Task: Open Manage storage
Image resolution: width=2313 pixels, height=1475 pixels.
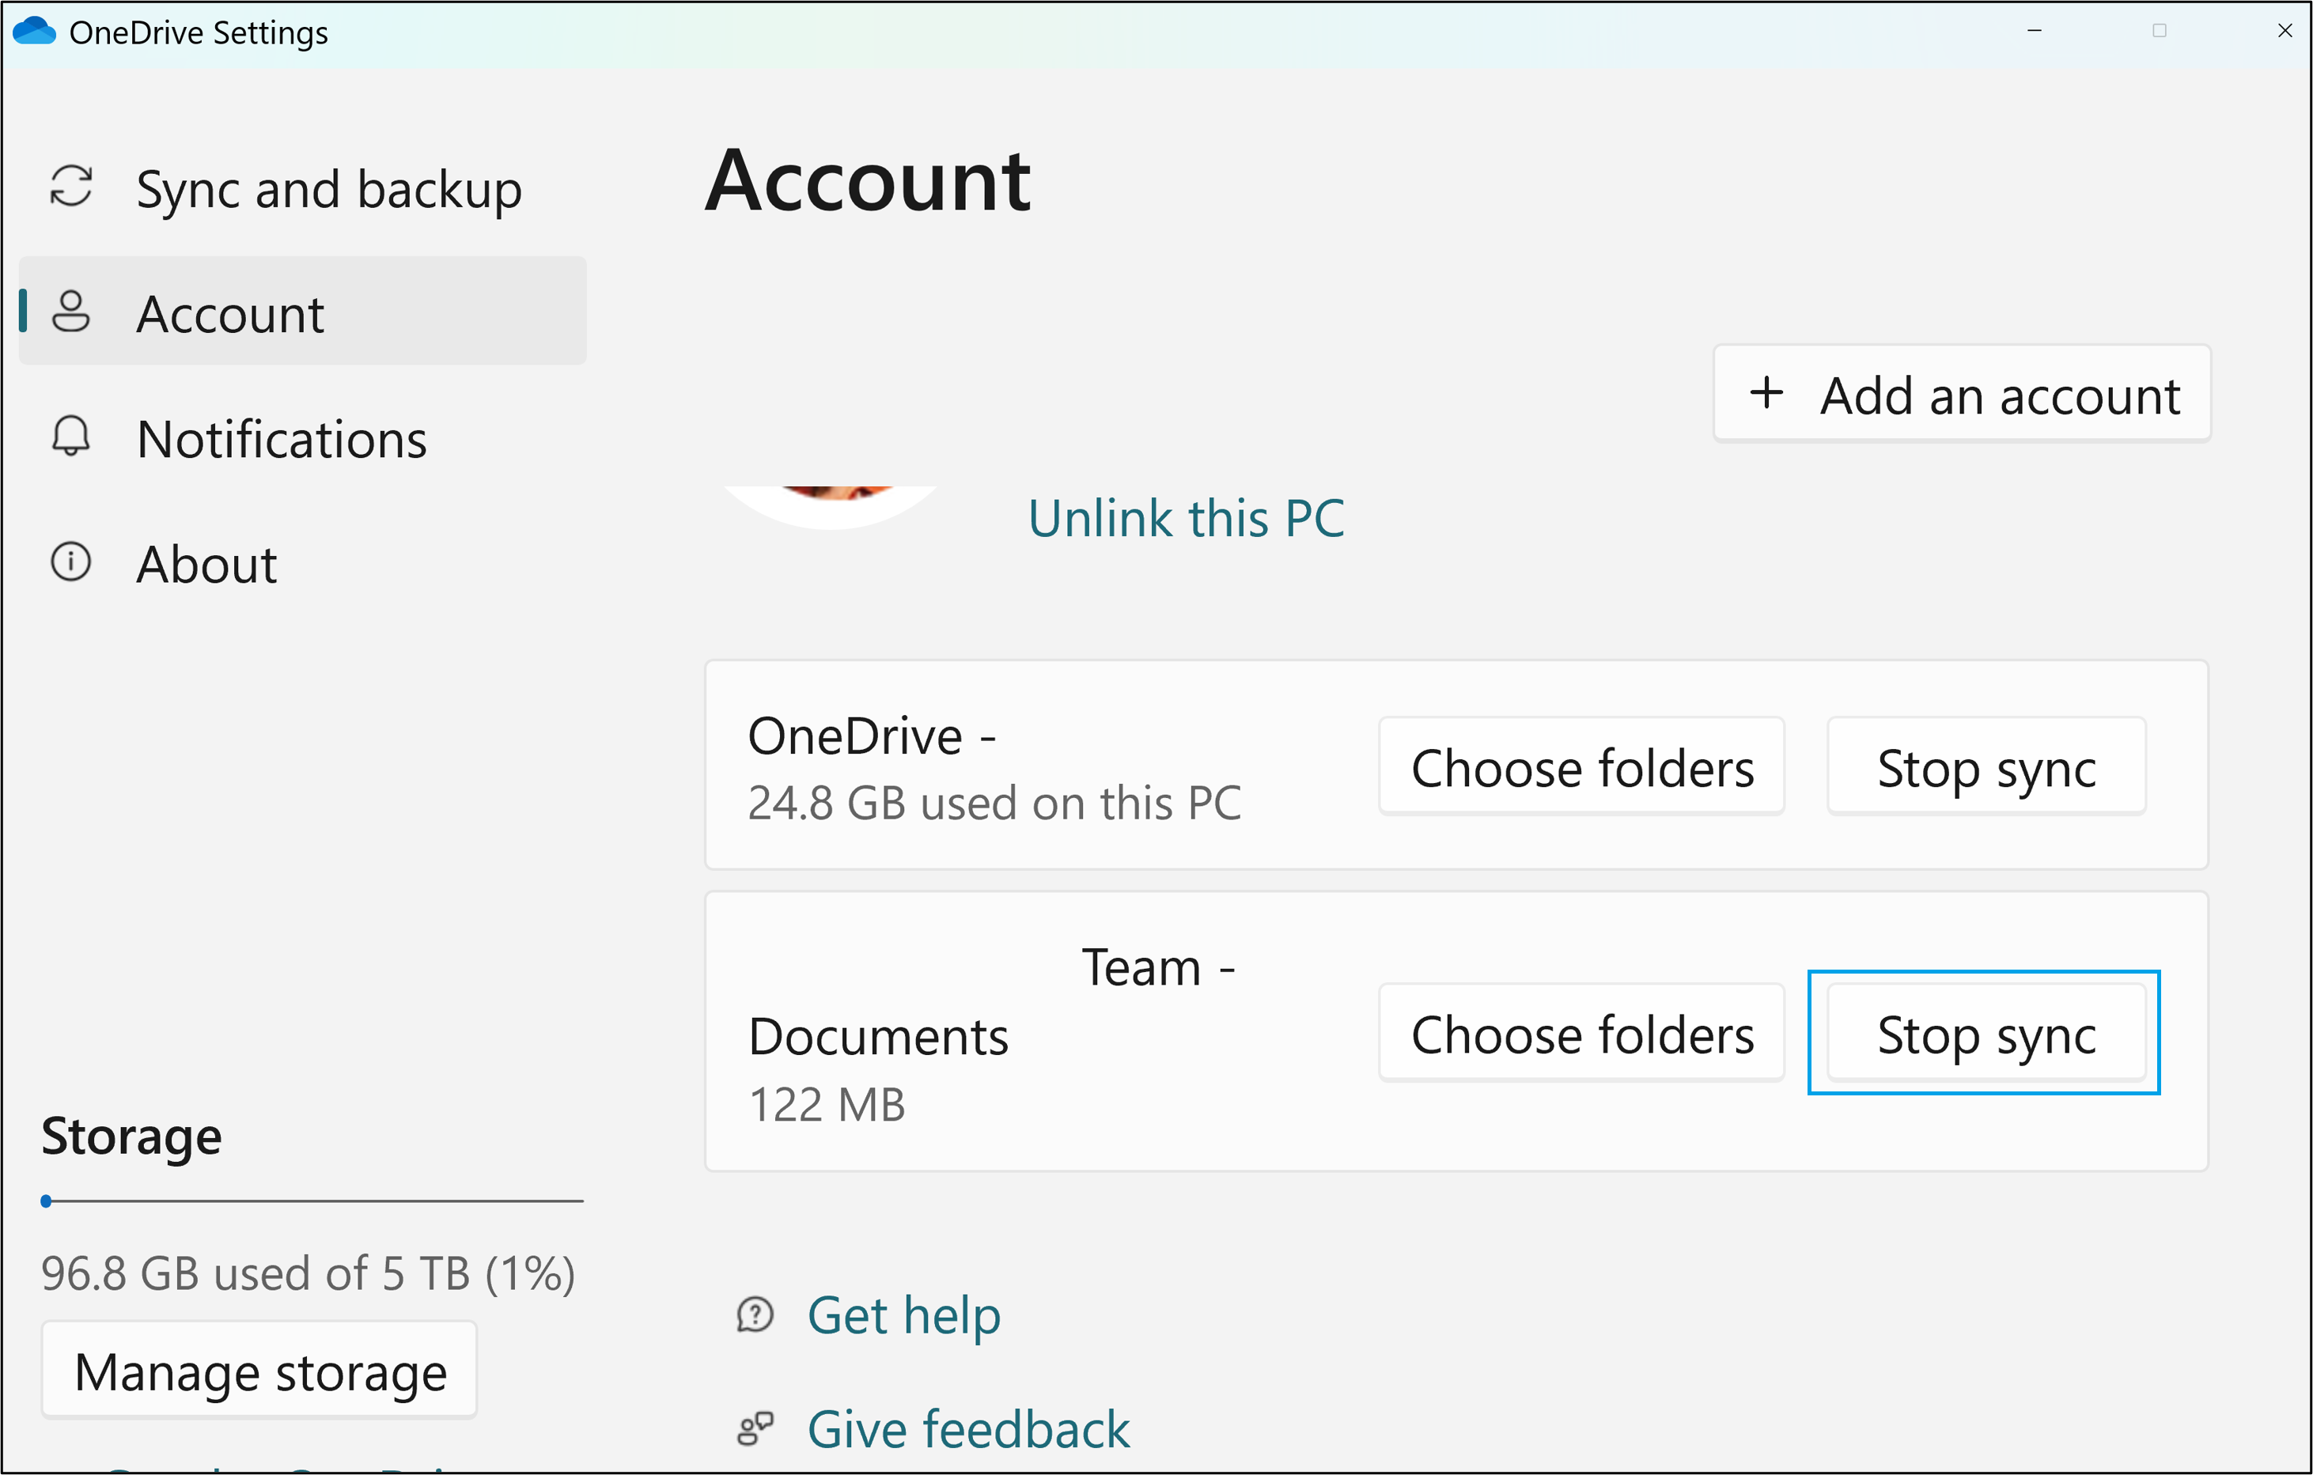Action: pos(259,1371)
